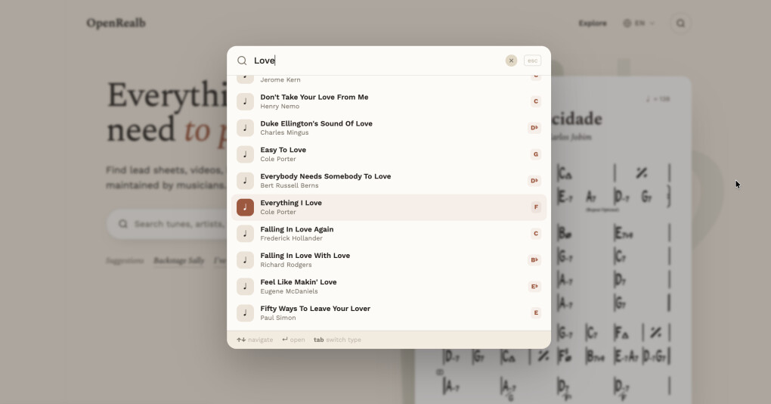
Task: Click the highlighted note icon for Everything I Love
Action: pos(245,207)
